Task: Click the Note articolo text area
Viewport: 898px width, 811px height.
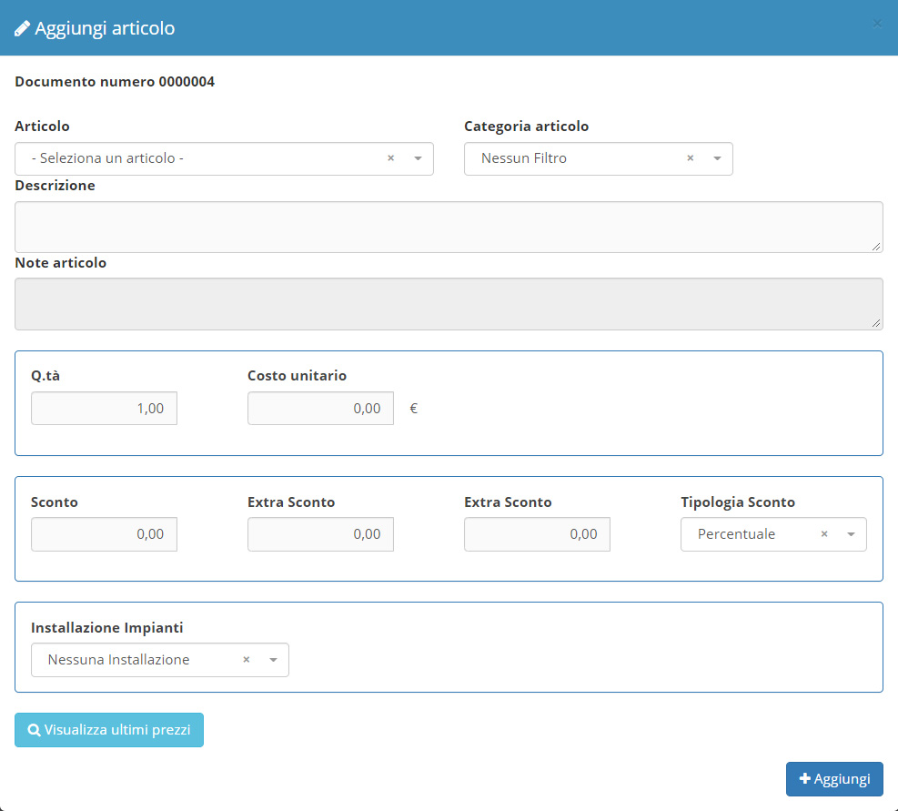Action: click(449, 304)
